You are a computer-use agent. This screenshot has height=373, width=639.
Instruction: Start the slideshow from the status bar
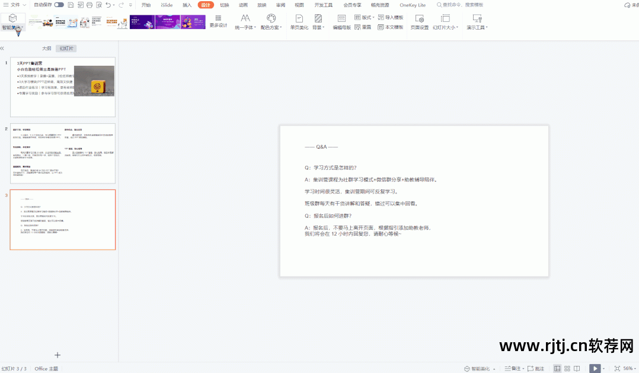pos(595,368)
